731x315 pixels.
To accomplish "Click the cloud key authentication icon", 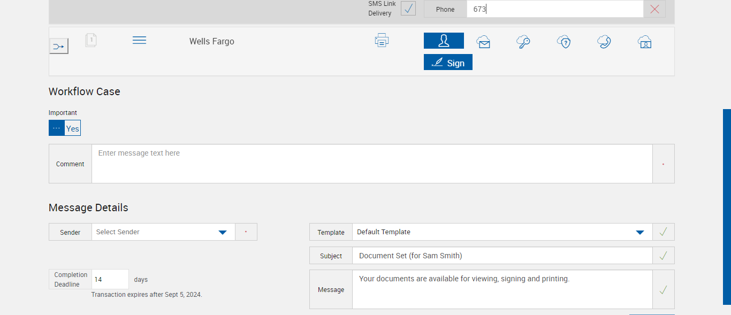I will tap(523, 42).
